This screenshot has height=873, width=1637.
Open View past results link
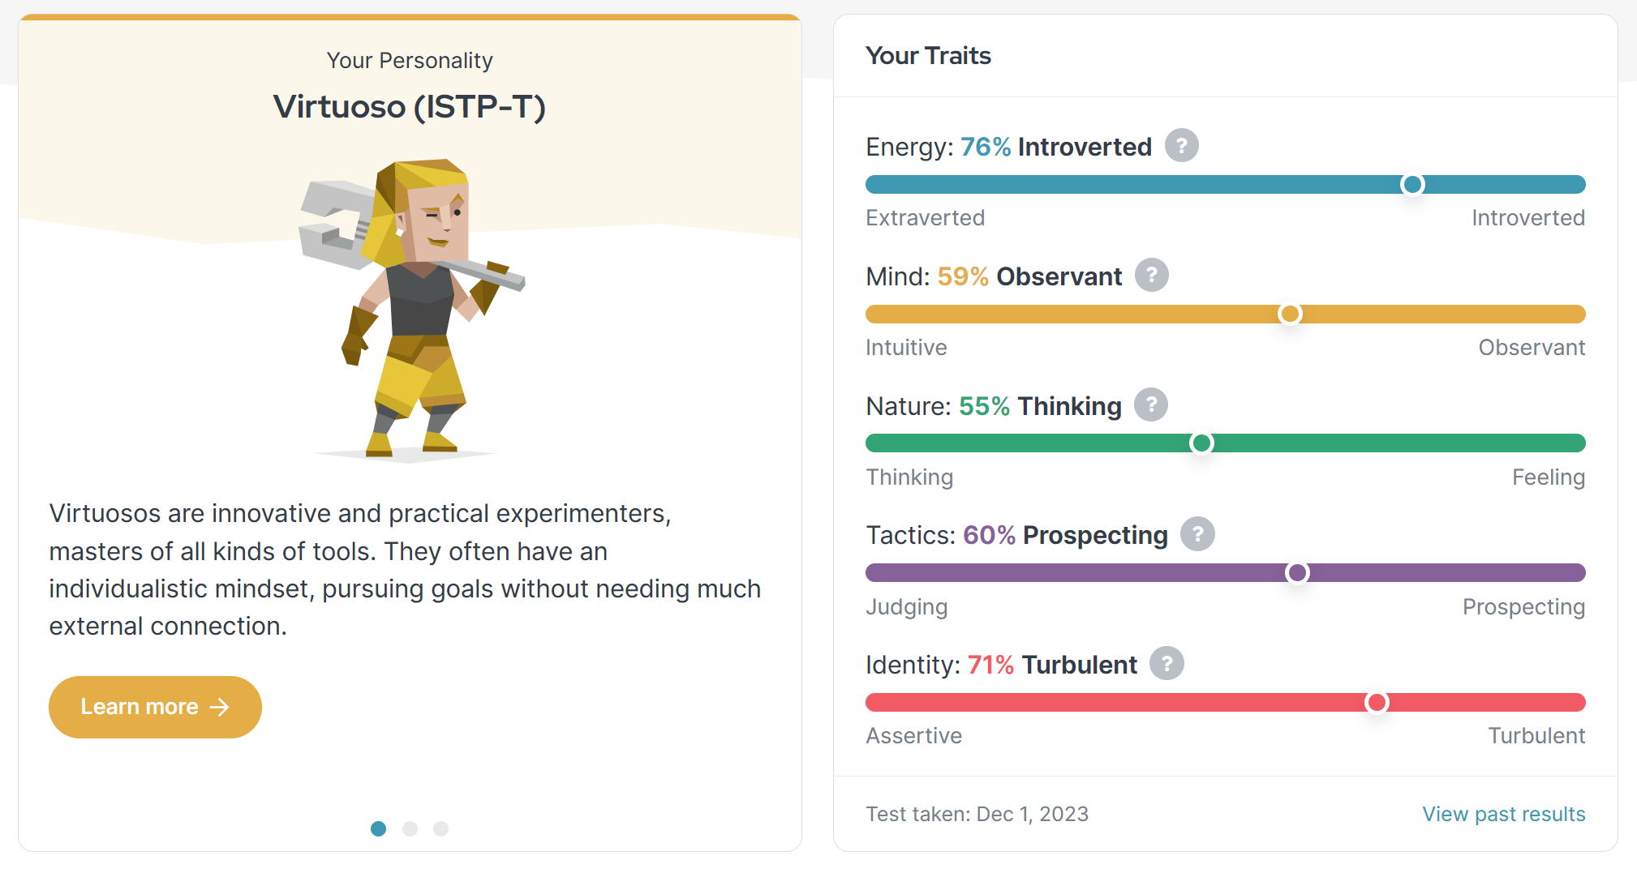(1503, 814)
